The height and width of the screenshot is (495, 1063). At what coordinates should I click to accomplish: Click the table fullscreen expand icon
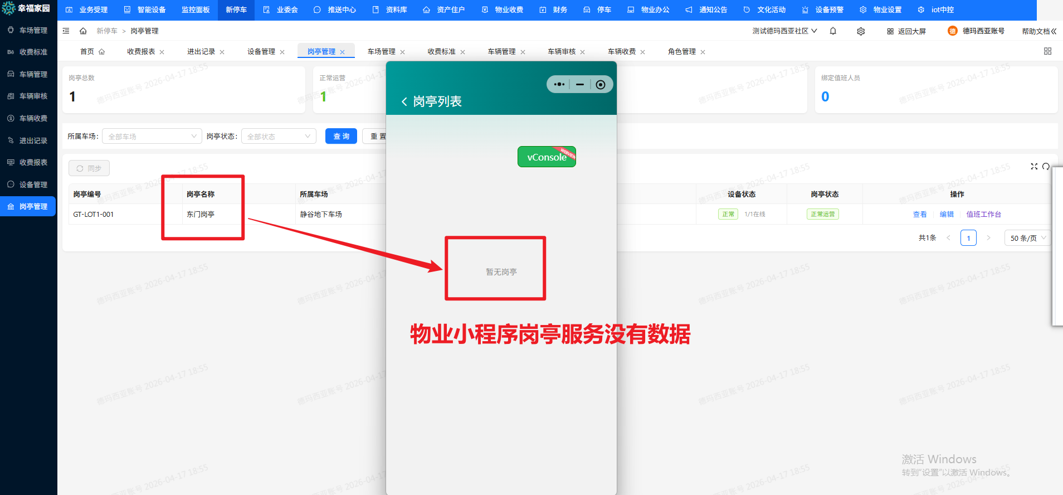[x=1034, y=167]
